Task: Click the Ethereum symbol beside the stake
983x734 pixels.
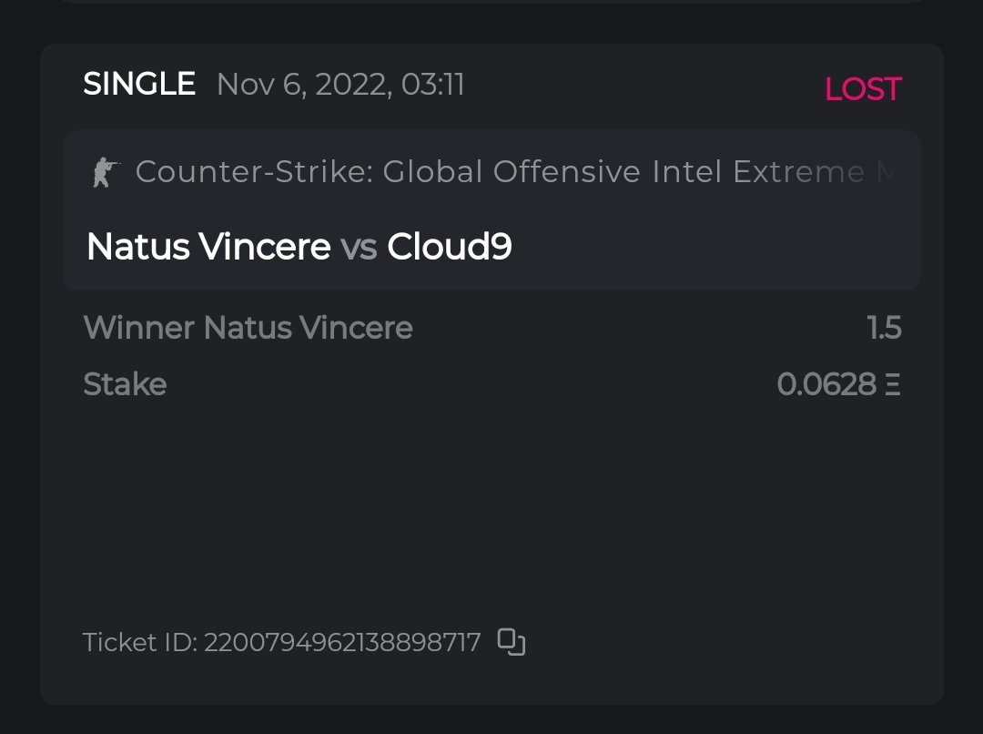Action: coord(892,384)
